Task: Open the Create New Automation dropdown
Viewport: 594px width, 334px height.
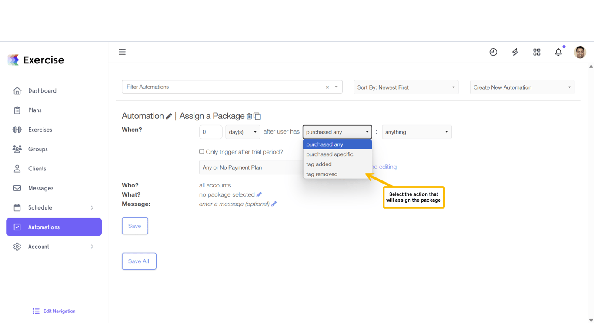Action: pyautogui.click(x=521, y=87)
